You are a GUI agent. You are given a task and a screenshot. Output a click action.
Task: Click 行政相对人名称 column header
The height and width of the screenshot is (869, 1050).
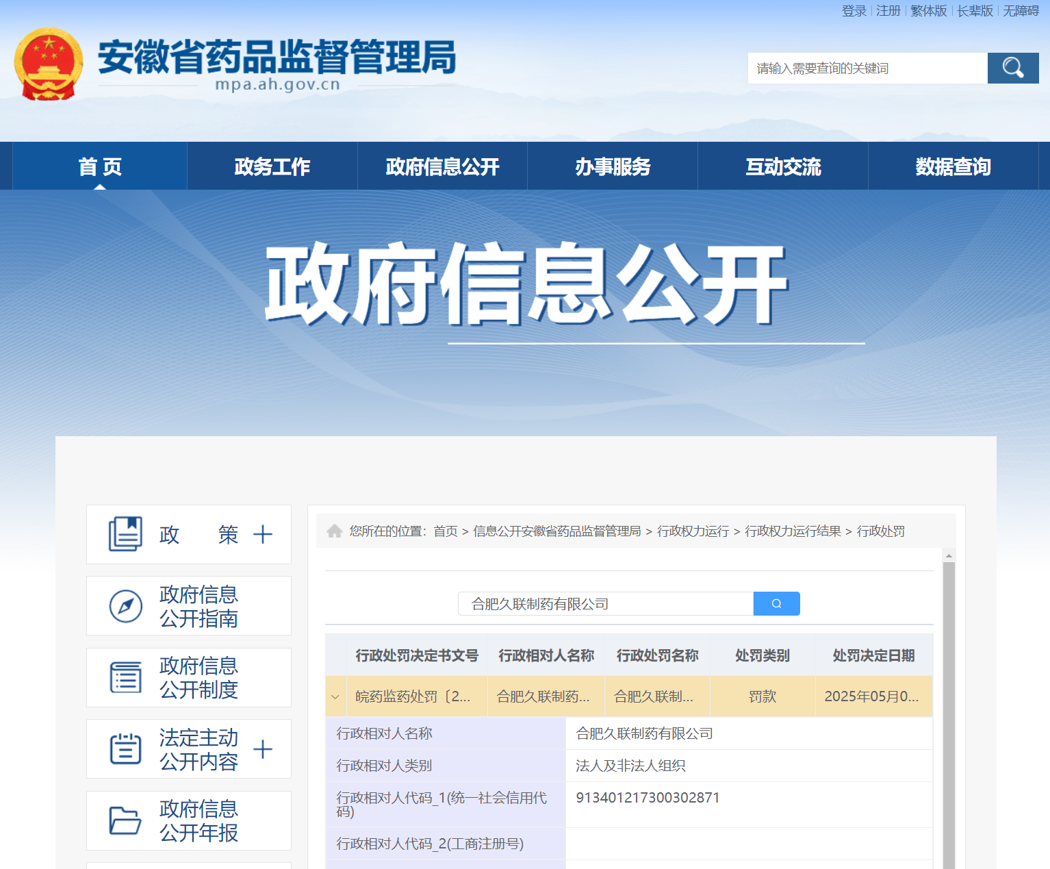pos(546,655)
